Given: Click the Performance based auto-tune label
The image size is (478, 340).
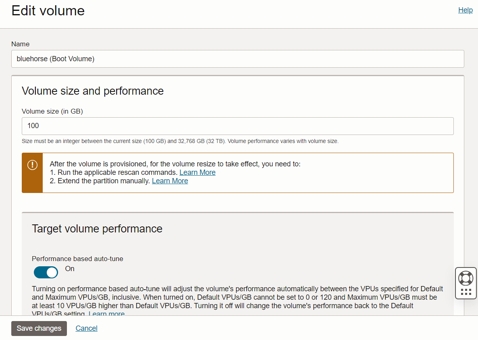Looking at the screenshot, I should pyautogui.click(x=77, y=259).
